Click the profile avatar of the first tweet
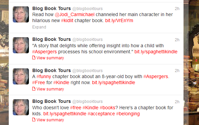199x125 pixels. coord(21,14)
